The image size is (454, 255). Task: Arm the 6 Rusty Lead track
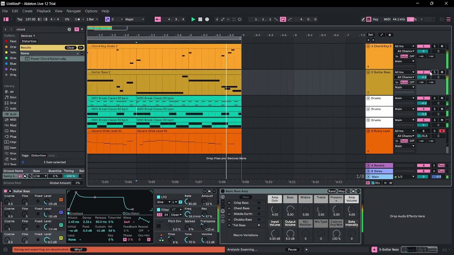pyautogui.click(x=442, y=131)
